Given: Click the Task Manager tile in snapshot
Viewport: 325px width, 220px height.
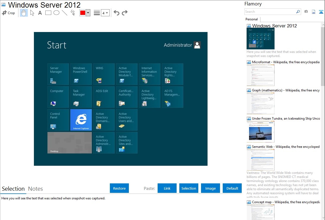Looking at the screenshot, I should (81, 97).
